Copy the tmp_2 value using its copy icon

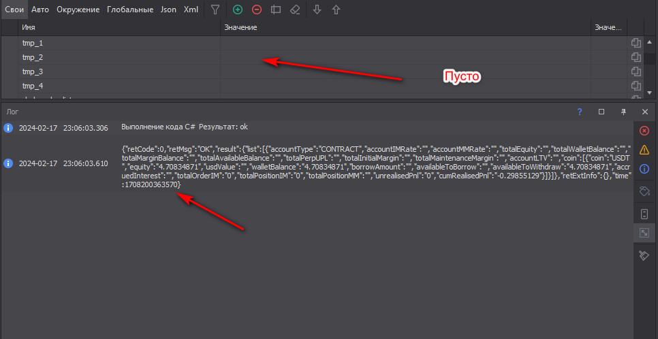636,57
